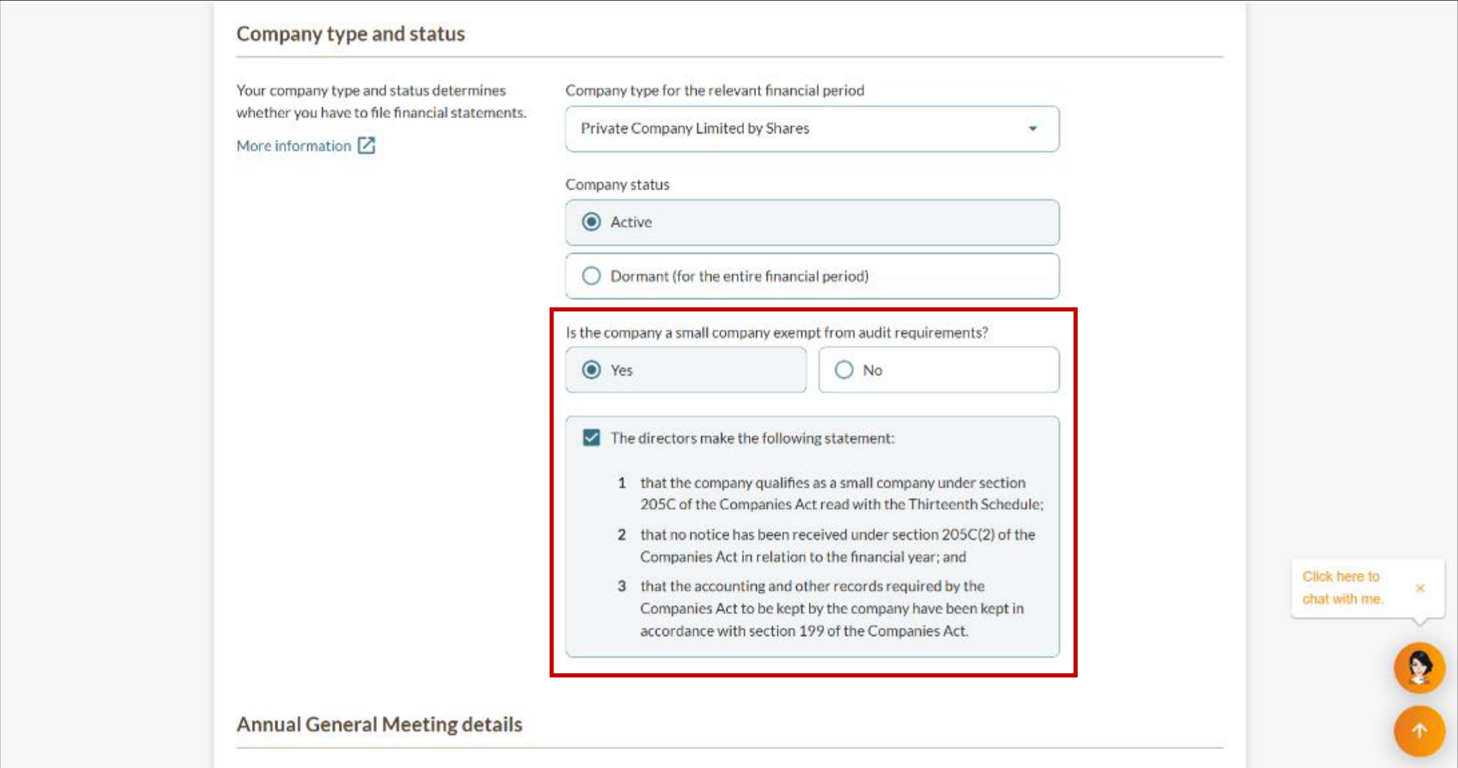Close the 'Click here to chat' bubble
The width and height of the screenshot is (1458, 768).
tap(1420, 588)
